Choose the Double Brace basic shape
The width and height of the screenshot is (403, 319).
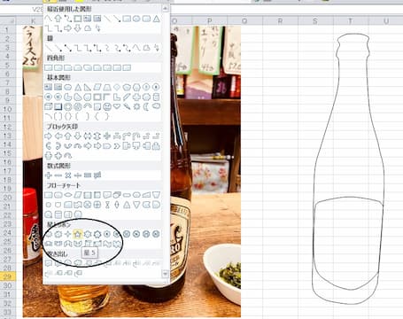[x=68, y=116]
